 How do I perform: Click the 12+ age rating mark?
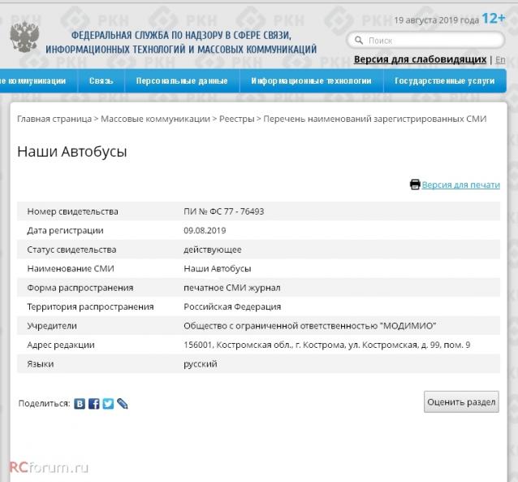click(x=494, y=18)
